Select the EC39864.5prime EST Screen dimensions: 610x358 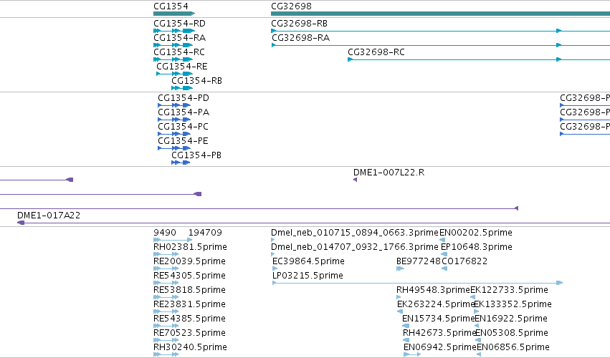point(308,261)
